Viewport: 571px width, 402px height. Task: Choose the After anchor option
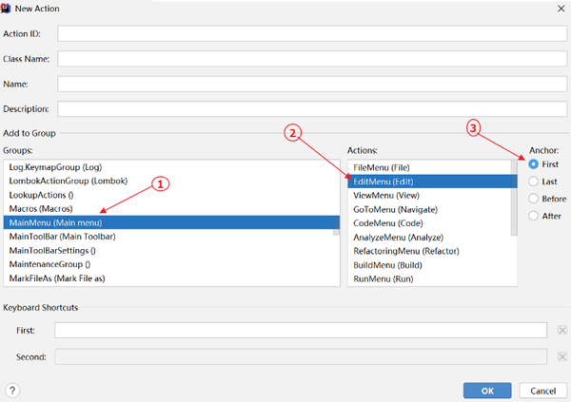pos(533,216)
